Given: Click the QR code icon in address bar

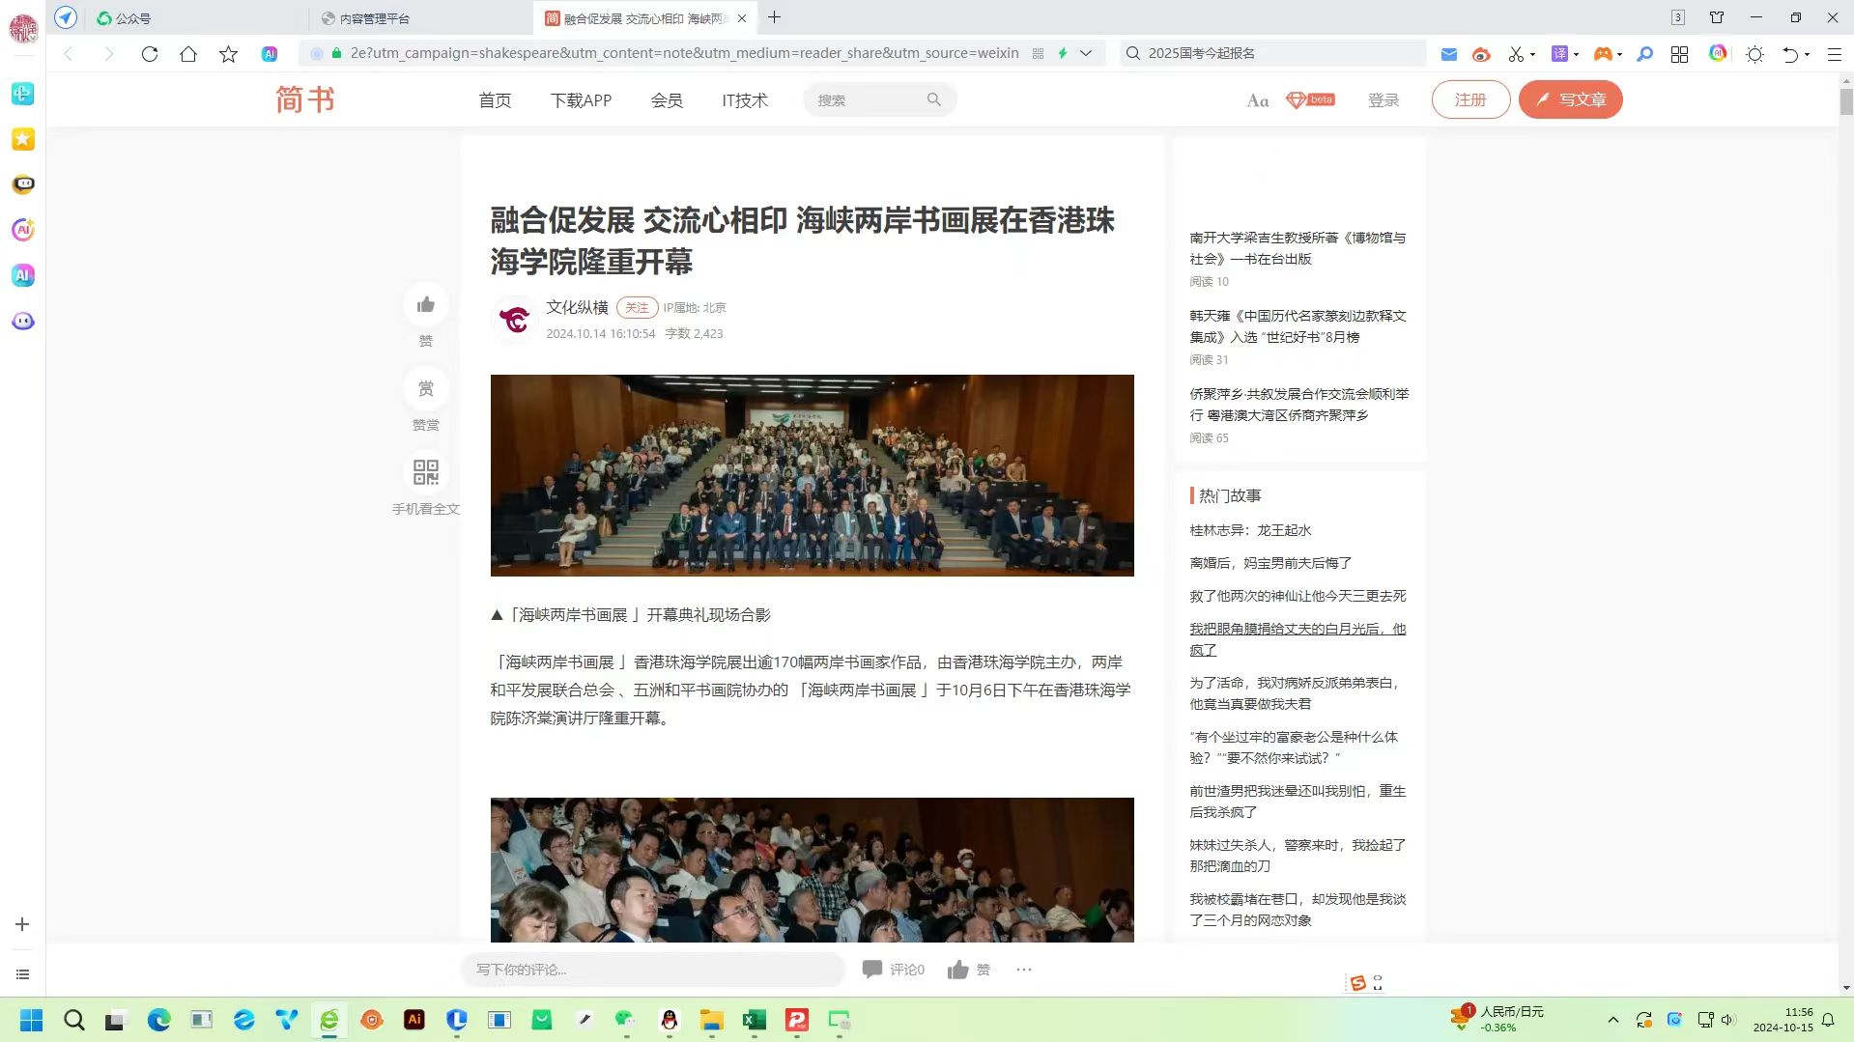Looking at the screenshot, I should pos(1038,53).
